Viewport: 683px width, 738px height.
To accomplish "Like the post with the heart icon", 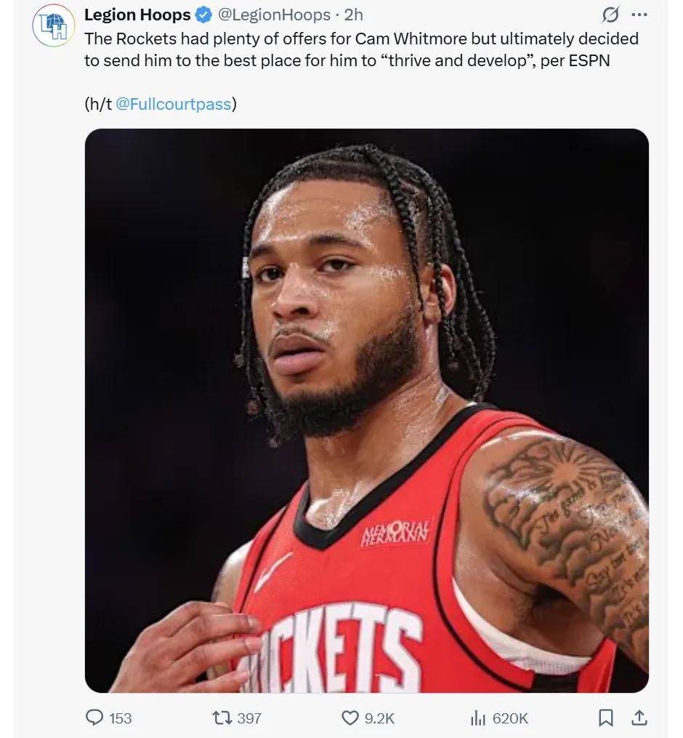I will pos(350,718).
